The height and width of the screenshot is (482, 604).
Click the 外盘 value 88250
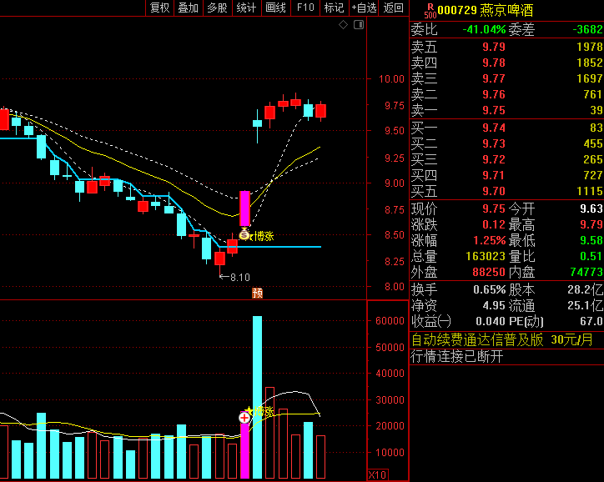pos(488,273)
